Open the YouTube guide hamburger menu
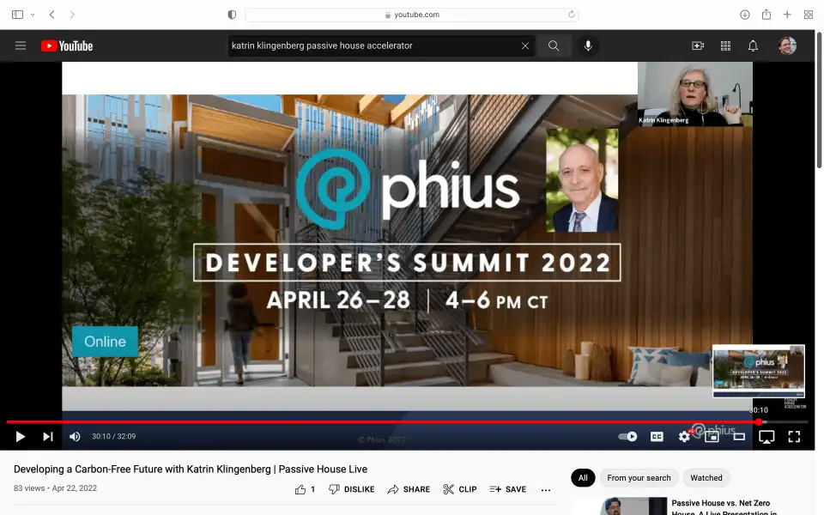The height and width of the screenshot is (515, 824). pyautogui.click(x=21, y=46)
